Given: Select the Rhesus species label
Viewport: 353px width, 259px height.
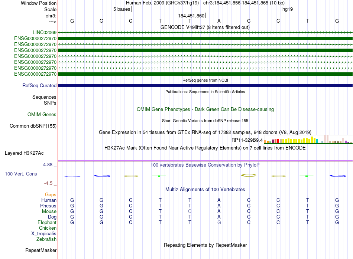Looking at the screenshot, I should pyautogui.click(x=48, y=206).
